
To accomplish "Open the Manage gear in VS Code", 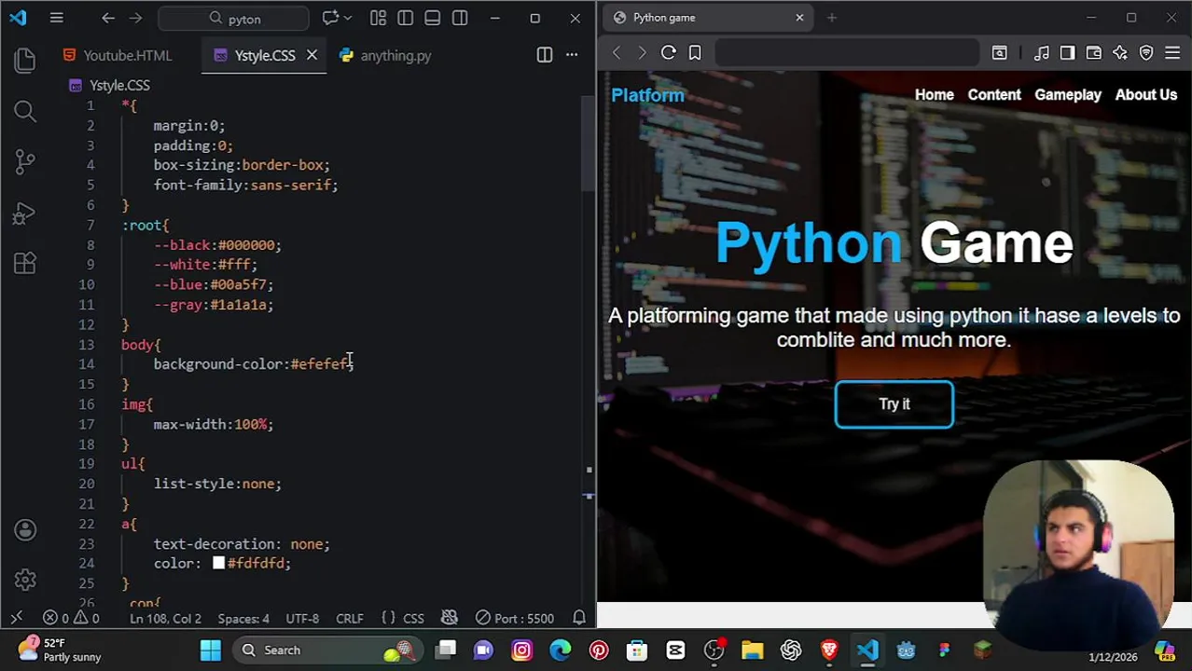I will coord(25,580).
